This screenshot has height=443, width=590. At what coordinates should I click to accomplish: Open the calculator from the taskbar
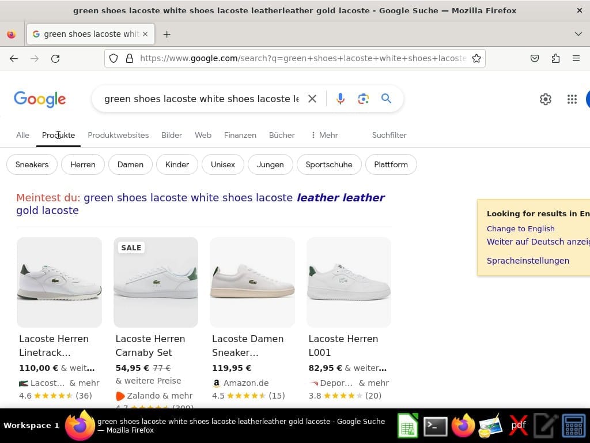click(574, 426)
